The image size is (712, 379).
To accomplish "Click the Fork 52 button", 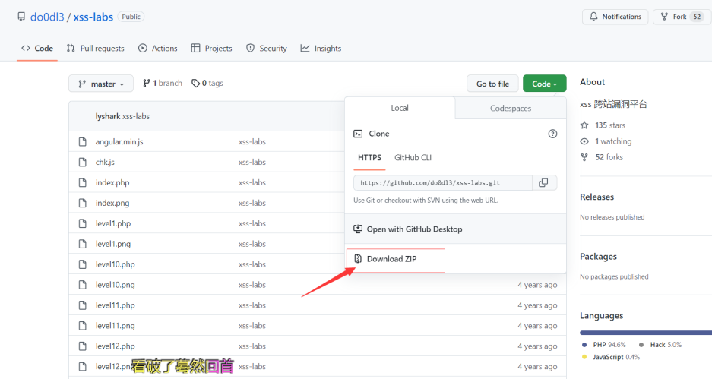I will point(681,17).
